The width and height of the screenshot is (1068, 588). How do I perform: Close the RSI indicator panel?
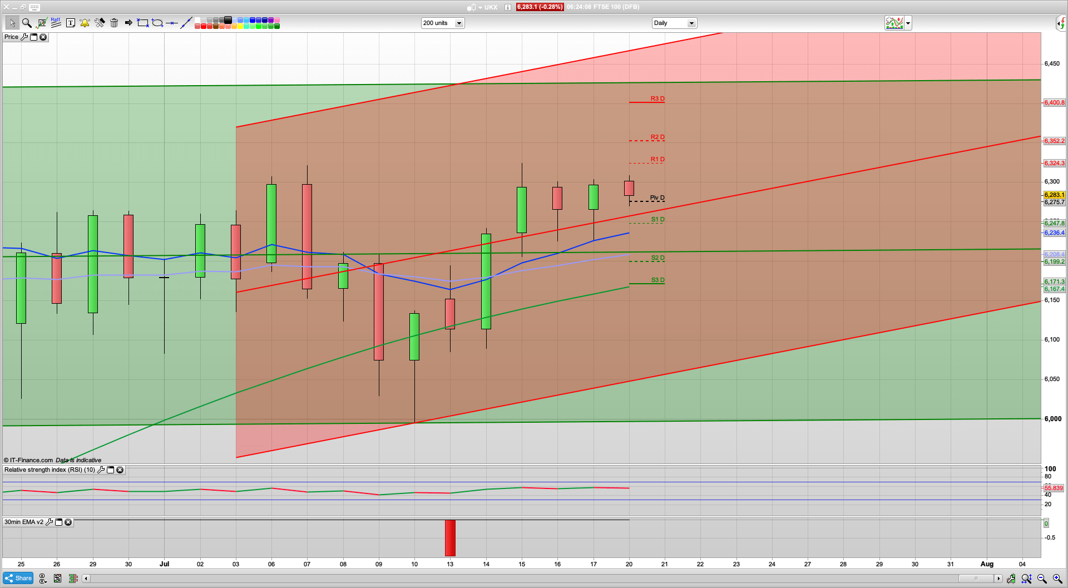pos(120,470)
